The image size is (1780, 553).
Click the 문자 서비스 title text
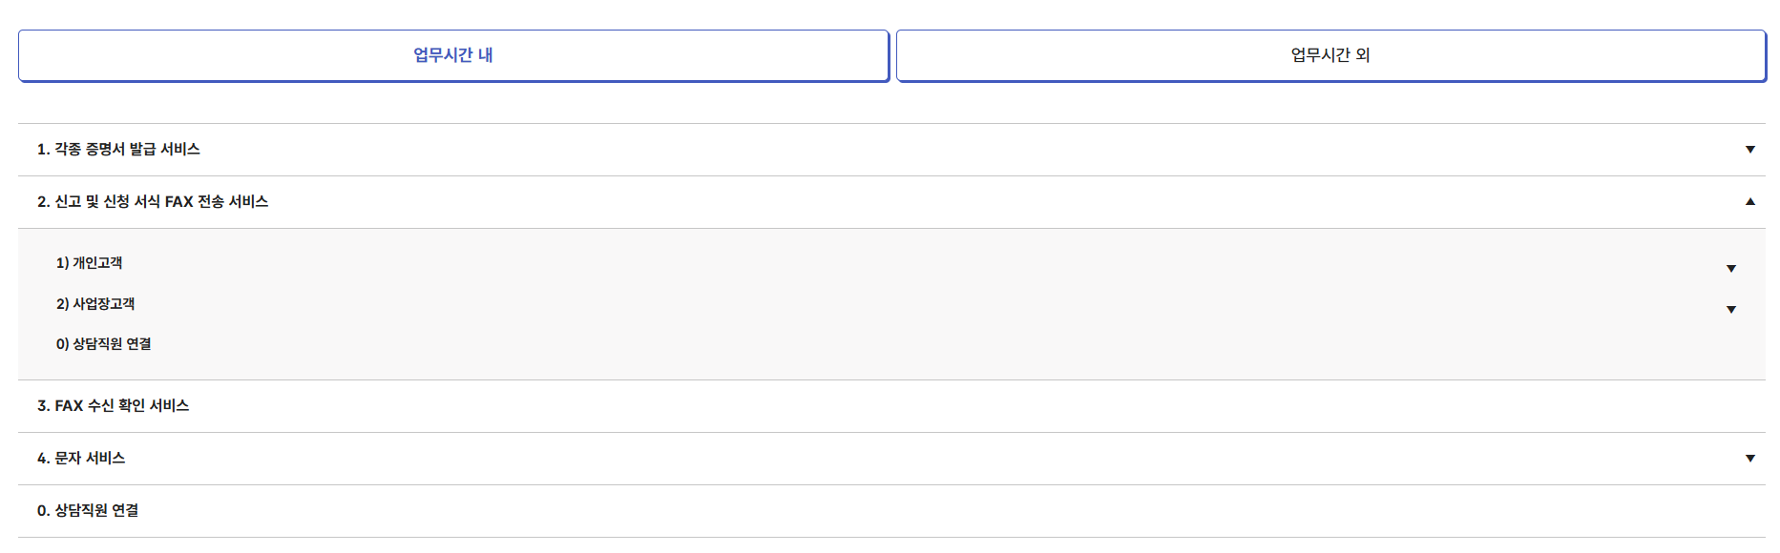click(90, 459)
